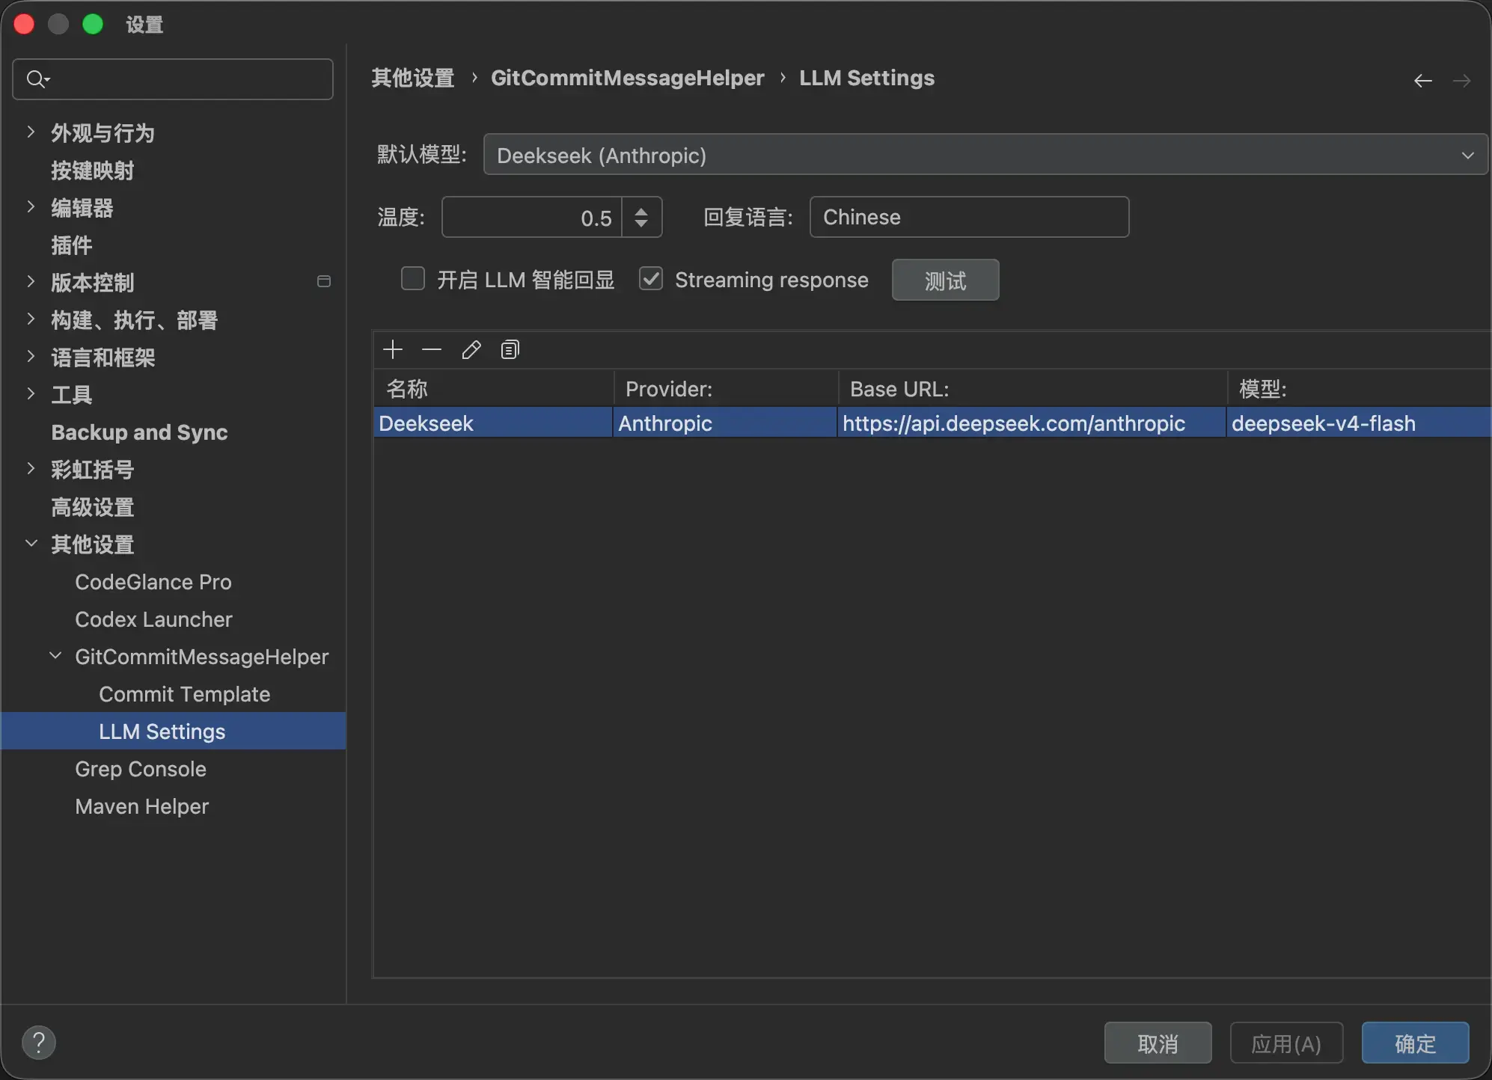Expand the 构建、执行、部署 section

(x=31, y=319)
